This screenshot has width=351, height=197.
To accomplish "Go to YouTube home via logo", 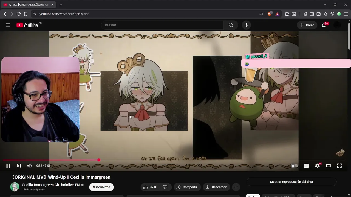I will coord(27,25).
